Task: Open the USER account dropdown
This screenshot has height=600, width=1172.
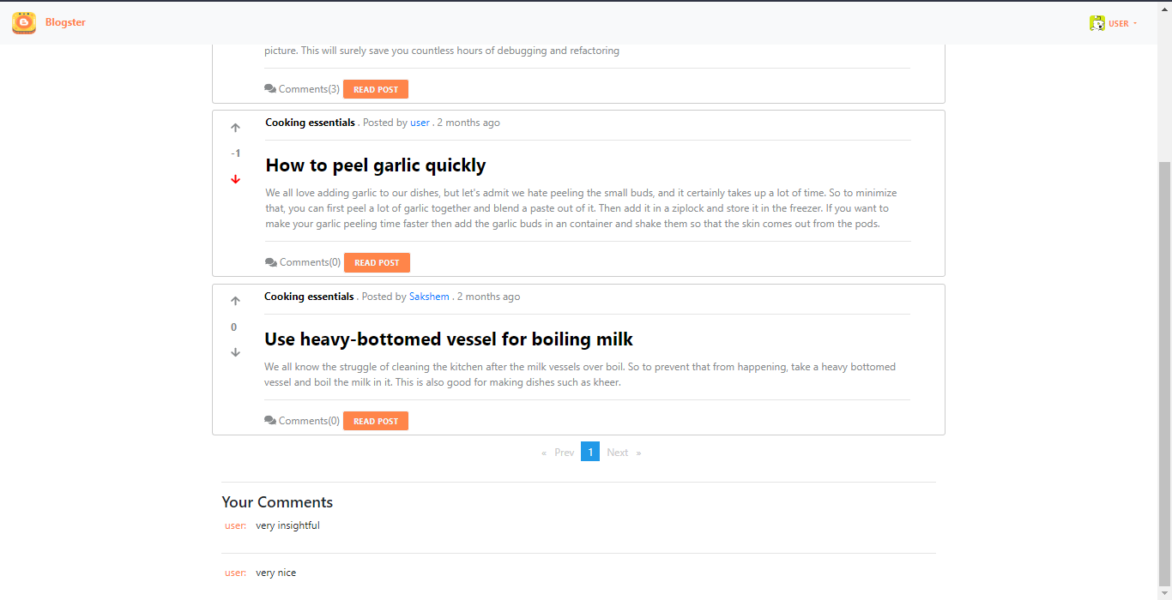Action: (1117, 23)
